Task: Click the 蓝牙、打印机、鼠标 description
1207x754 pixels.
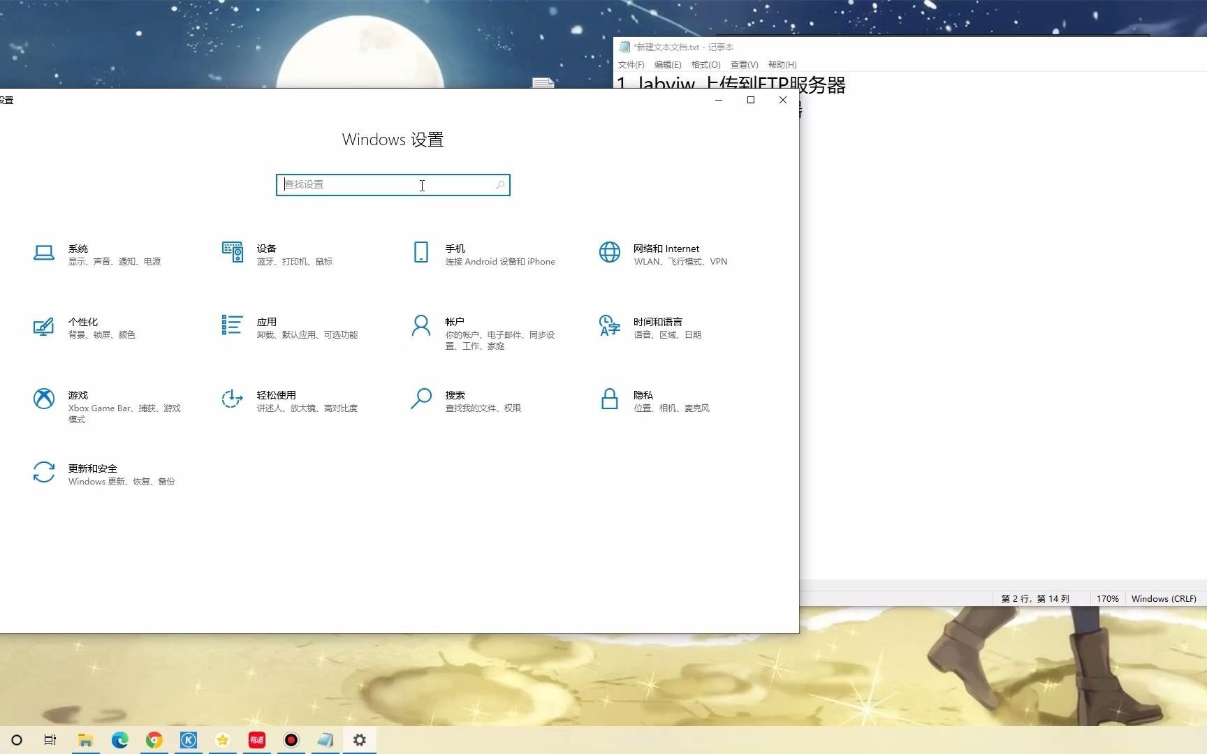Action: 295,262
